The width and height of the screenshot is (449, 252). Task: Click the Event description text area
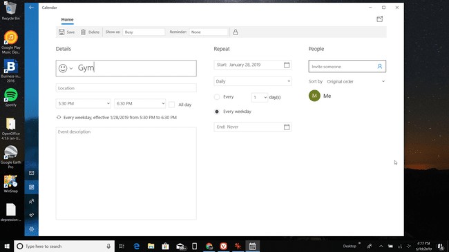pos(126,174)
